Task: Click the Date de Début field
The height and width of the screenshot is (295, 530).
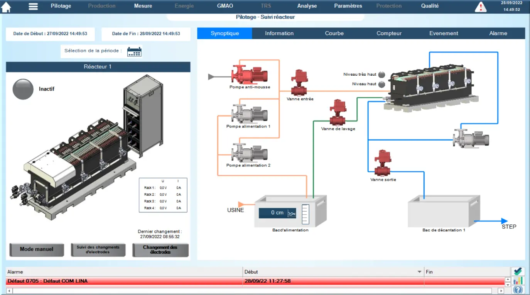Action: [50, 34]
